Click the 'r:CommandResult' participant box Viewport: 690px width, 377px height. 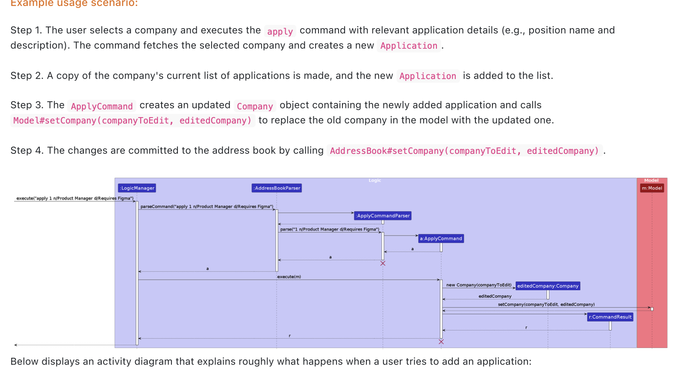coord(610,317)
